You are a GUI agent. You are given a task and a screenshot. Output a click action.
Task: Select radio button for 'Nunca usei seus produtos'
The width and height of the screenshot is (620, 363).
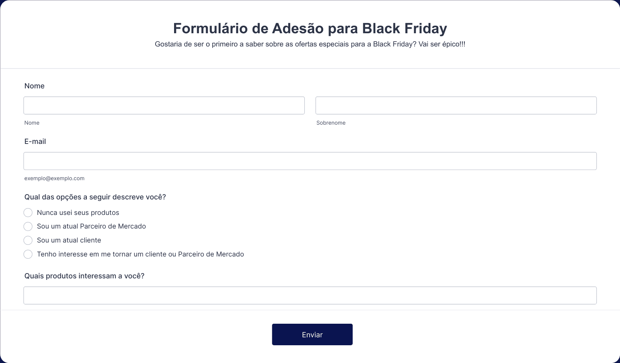pos(28,213)
